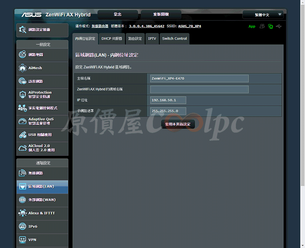Click the page's vertical scrollbar thumb
This screenshot has height=248, width=305.
303,95
